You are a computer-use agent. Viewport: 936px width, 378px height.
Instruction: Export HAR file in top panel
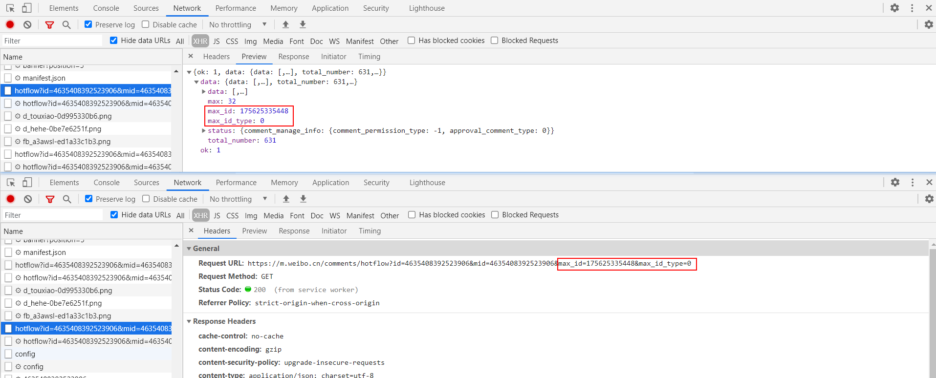pos(303,24)
